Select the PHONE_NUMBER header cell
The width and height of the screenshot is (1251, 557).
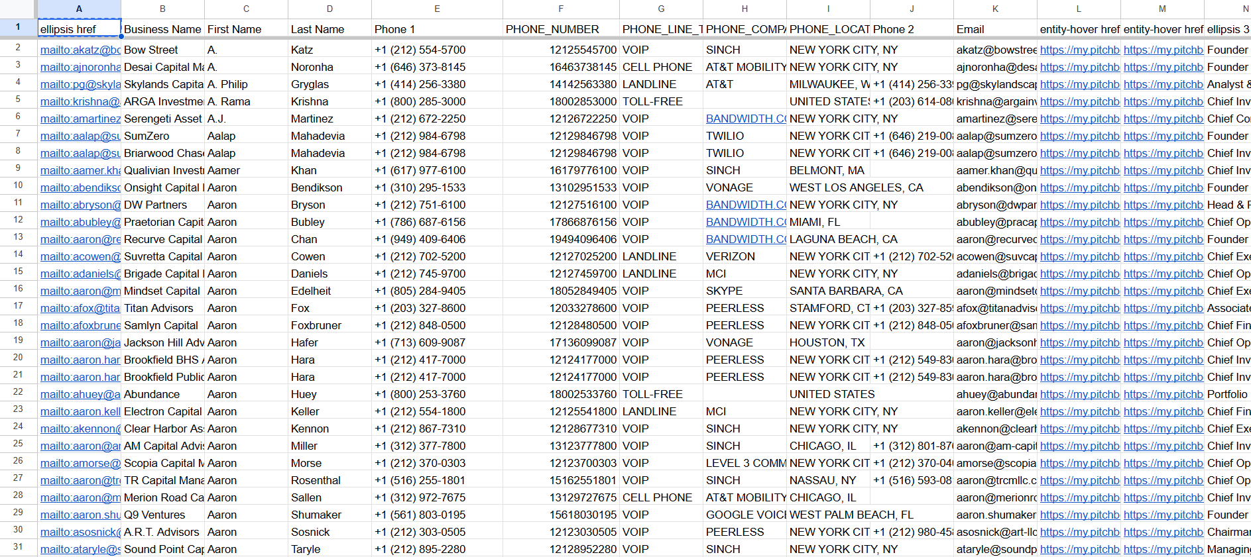[561, 29]
